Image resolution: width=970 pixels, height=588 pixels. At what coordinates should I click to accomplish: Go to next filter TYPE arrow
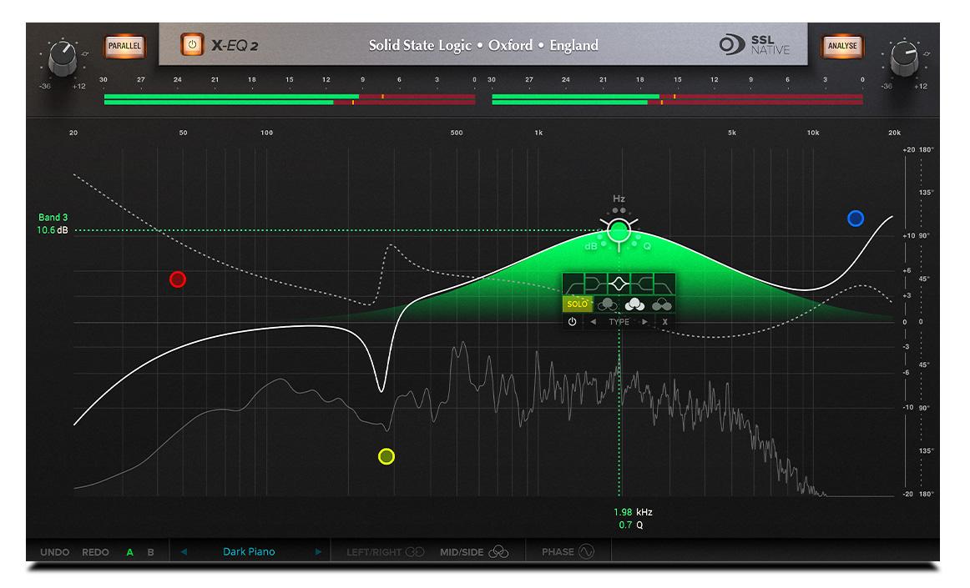644,322
